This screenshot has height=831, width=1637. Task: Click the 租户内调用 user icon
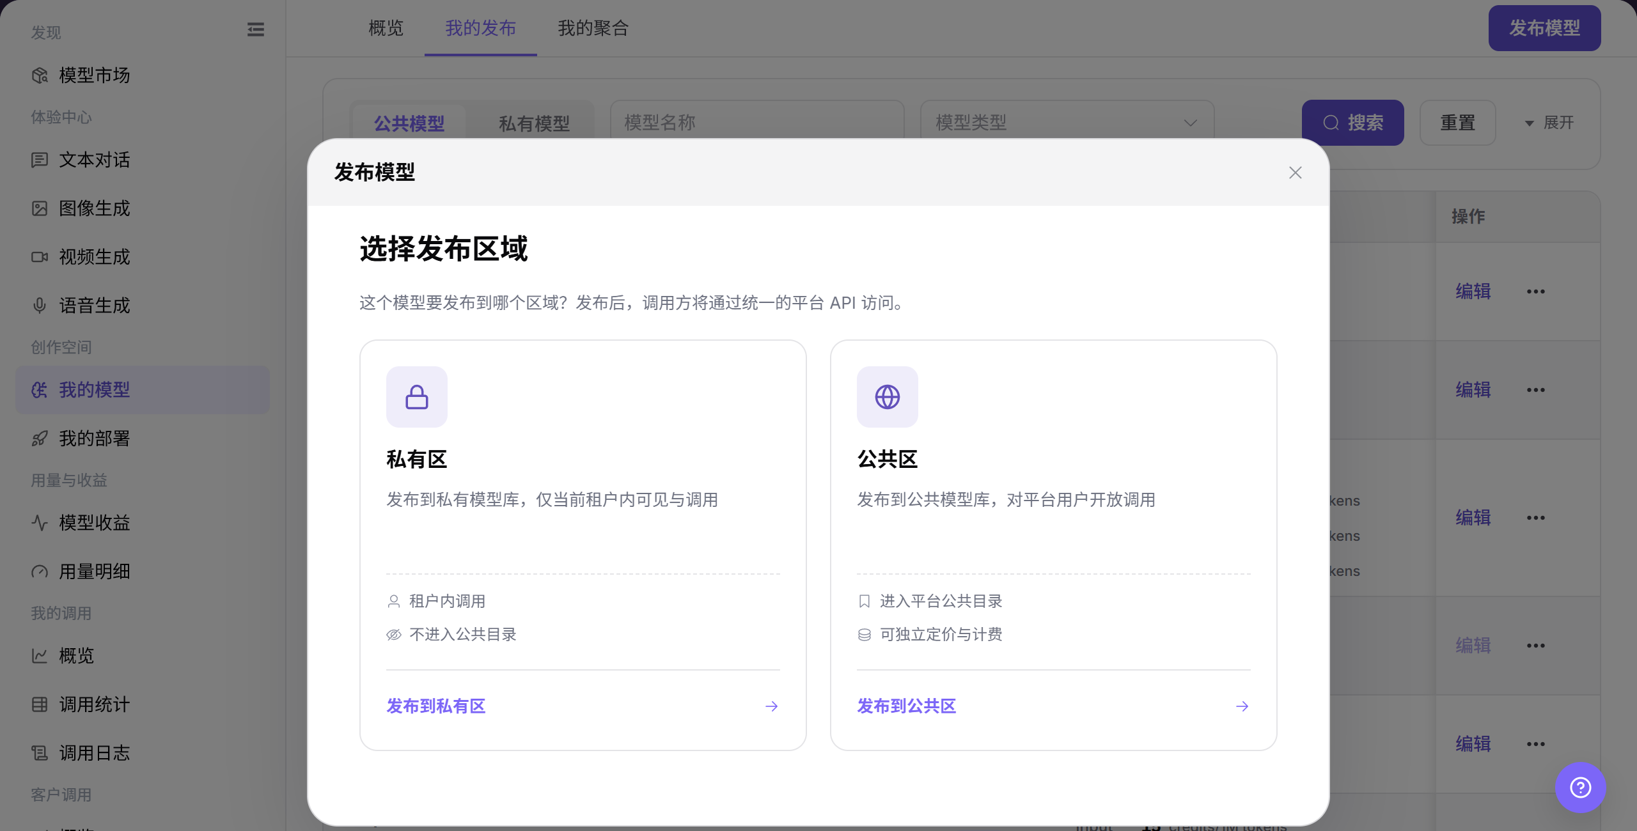[x=394, y=602]
